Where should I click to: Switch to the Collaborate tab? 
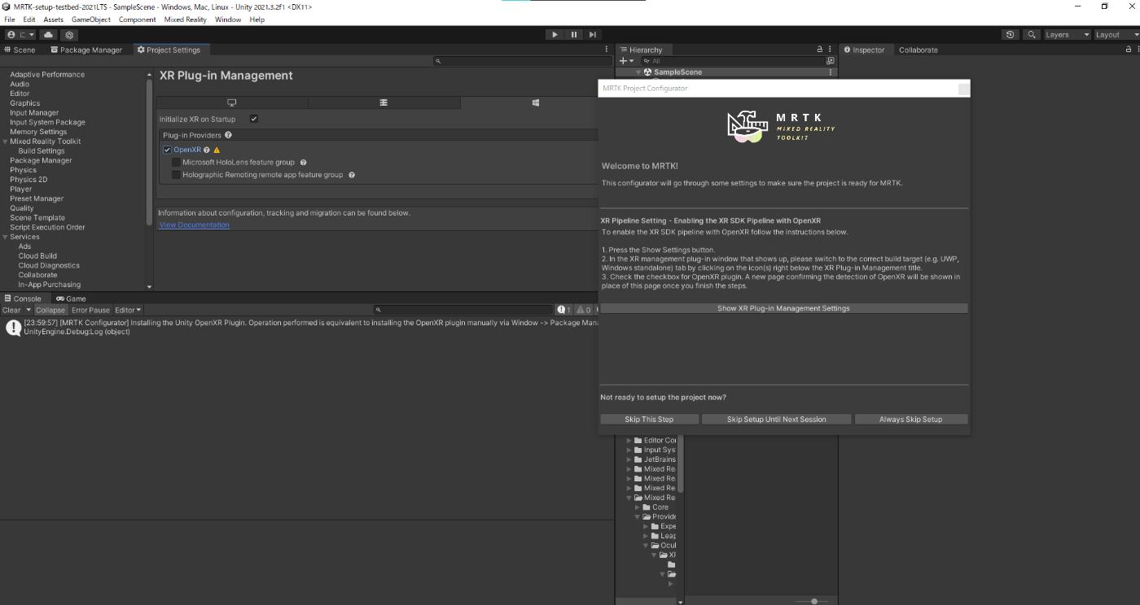click(x=919, y=50)
